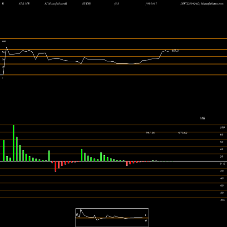Click the tallest green histogram bar
This screenshot has width=227, height=227.
coord(14,143)
